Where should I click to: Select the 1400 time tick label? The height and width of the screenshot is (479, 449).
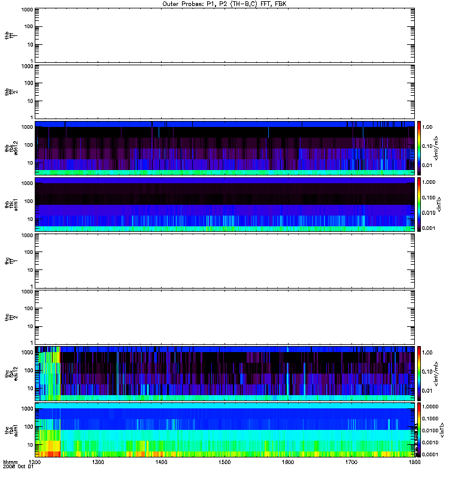click(161, 462)
